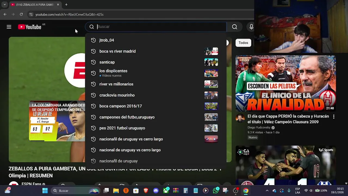The height and width of the screenshot is (196, 348).
Task: Switch to Chrome in the taskbar
Action: pos(246,191)
